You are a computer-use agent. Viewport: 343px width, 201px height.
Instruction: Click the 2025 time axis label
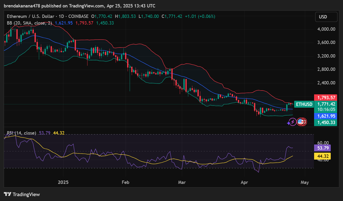63,183
